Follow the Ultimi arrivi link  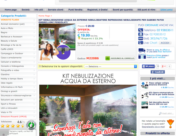[x=166, y=10]
